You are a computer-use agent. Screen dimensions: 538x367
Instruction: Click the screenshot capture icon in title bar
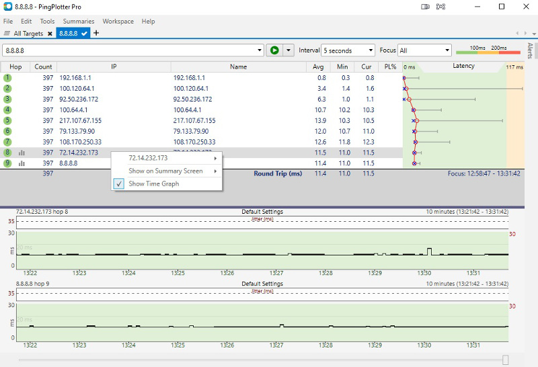tap(440, 7)
